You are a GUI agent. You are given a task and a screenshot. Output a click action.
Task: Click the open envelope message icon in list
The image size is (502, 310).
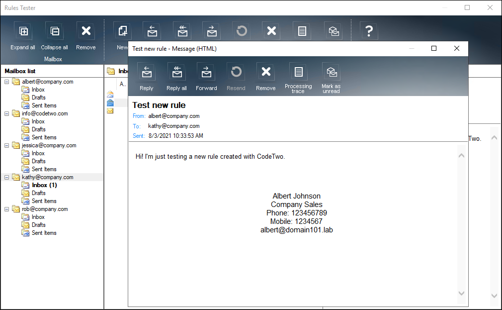[x=110, y=94]
